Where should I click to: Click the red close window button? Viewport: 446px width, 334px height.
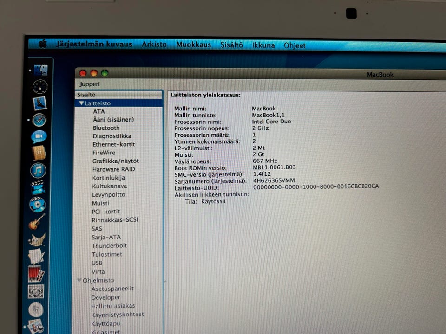click(83, 73)
